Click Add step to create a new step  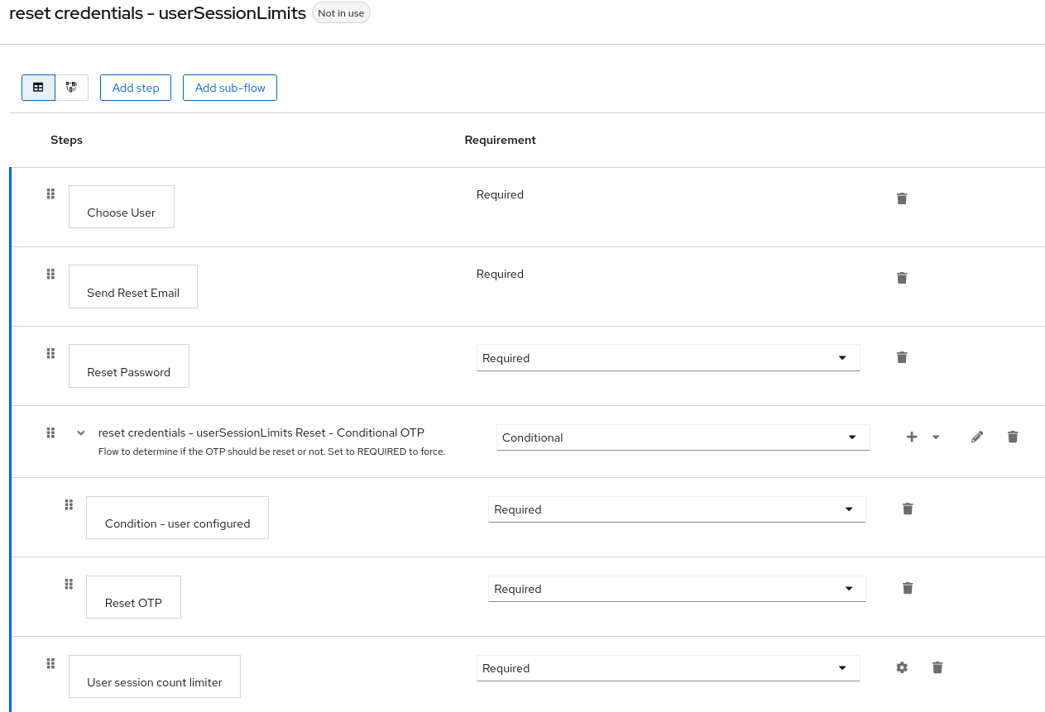point(135,87)
